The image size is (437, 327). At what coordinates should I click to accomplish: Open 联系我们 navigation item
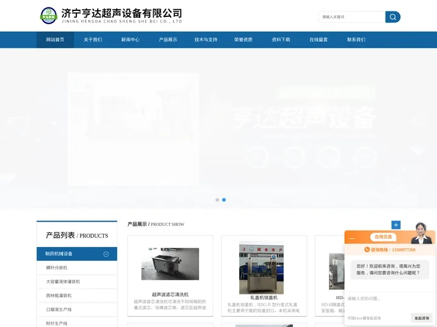pyautogui.click(x=356, y=40)
